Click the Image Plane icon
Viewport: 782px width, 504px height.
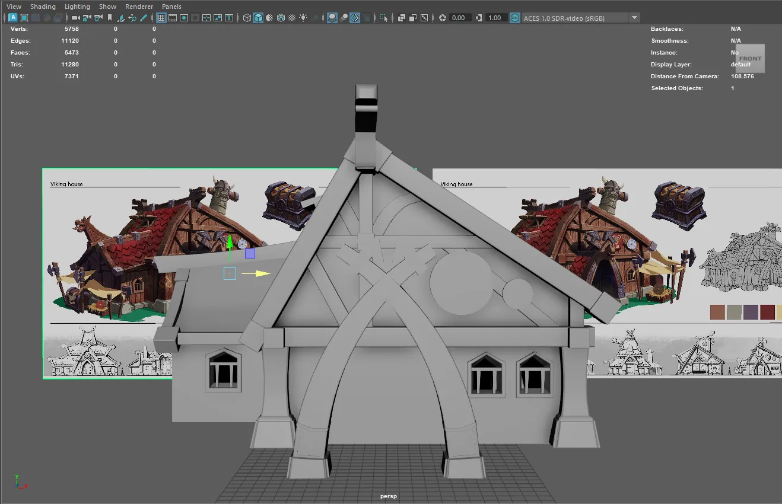[121, 18]
